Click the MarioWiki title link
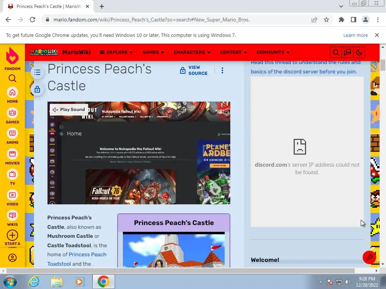This screenshot has height=289, width=386. (76, 52)
